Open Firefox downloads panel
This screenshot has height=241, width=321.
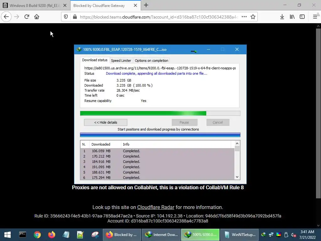click(x=282, y=17)
